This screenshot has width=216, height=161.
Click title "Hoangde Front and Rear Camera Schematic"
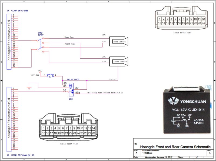[175, 147]
